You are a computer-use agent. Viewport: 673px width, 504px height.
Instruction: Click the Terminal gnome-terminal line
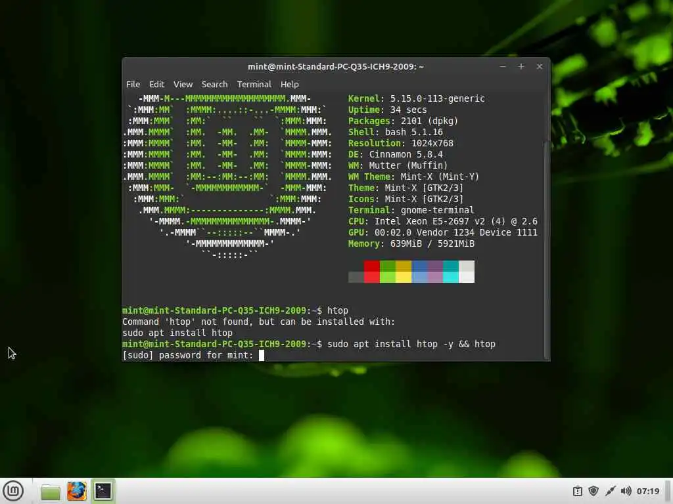(x=411, y=210)
